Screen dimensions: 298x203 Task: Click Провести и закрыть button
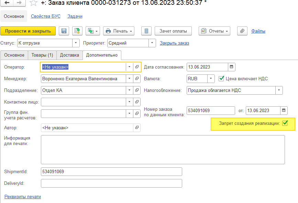[x=28, y=31]
